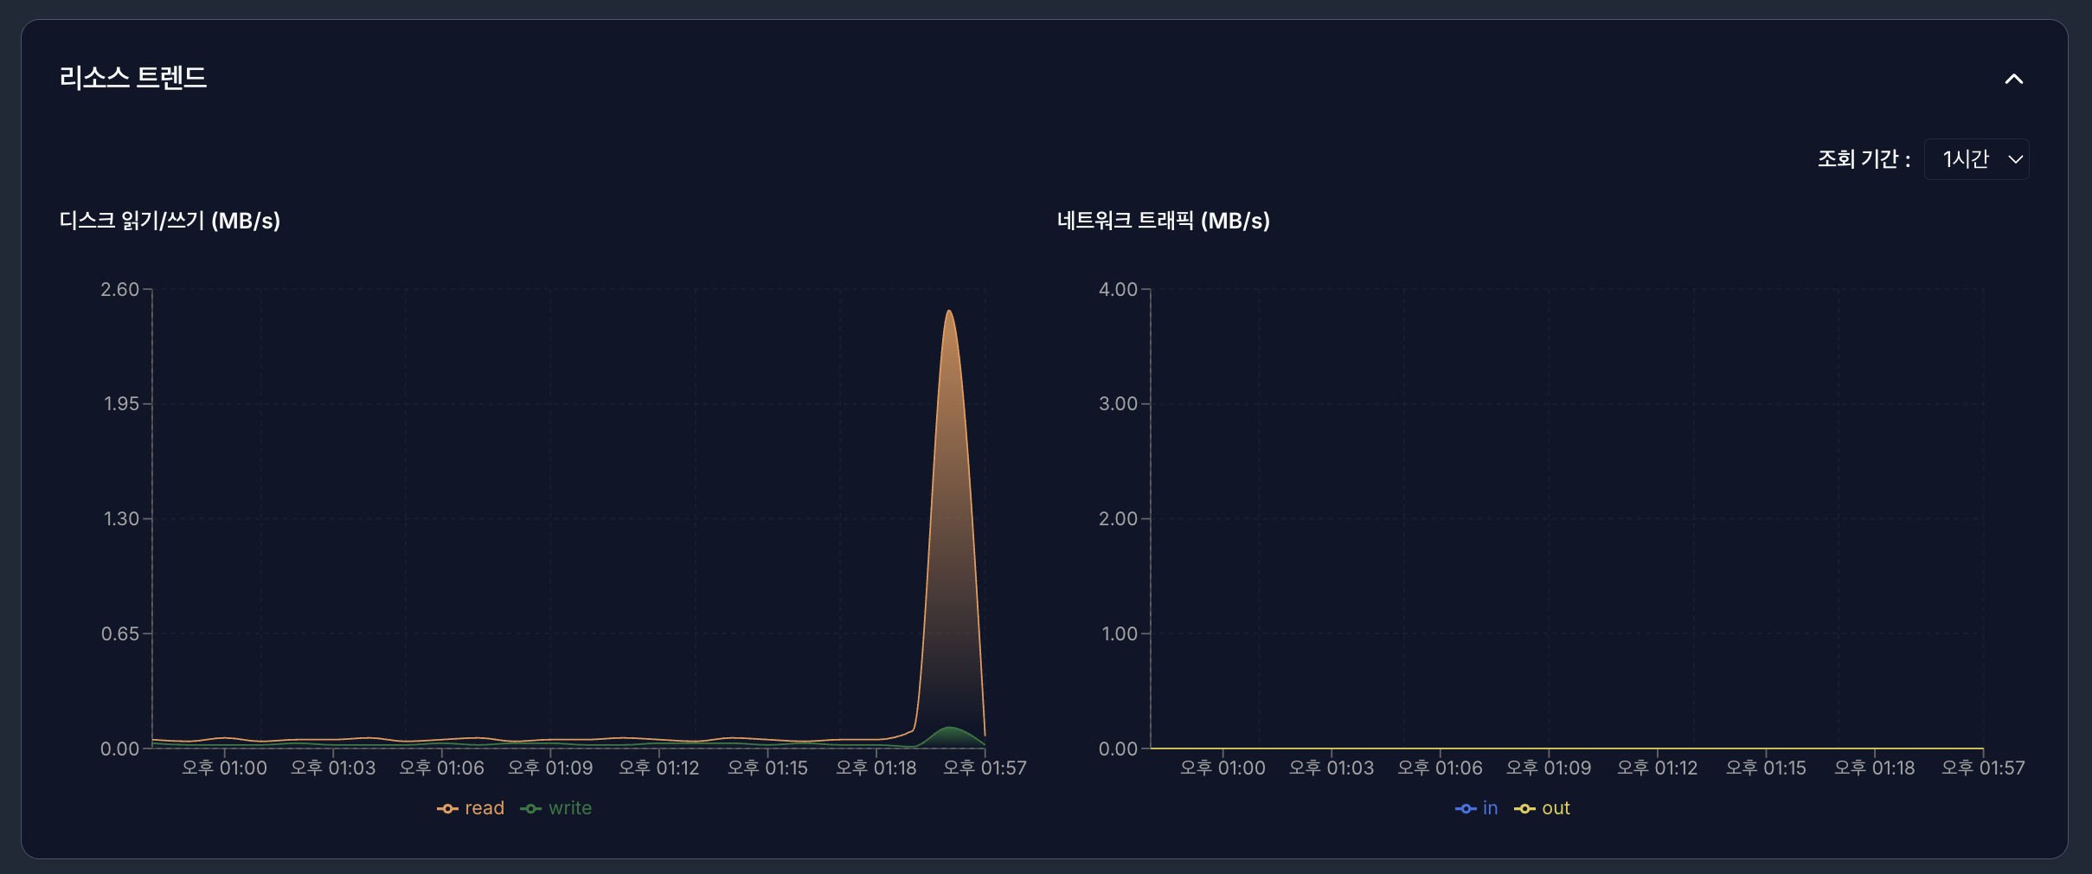The image size is (2092, 874).
Task: Click the 리소스 트렌드 panel title
Action: [132, 78]
